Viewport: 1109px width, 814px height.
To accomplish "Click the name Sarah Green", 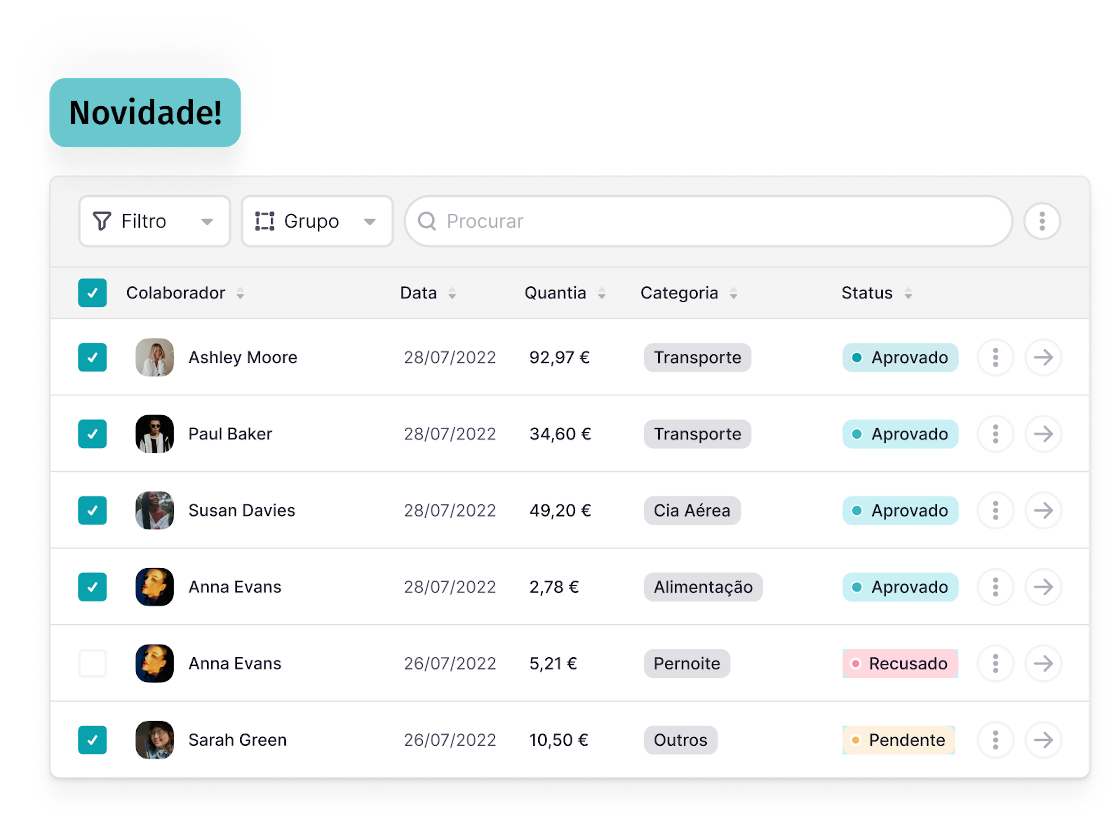I will coord(238,740).
